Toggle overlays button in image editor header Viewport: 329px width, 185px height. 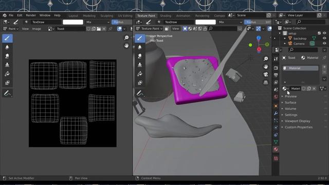119,29
